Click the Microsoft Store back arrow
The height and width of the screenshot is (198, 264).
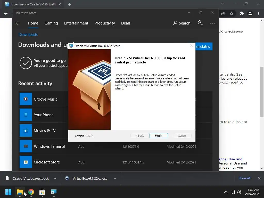point(18,23)
